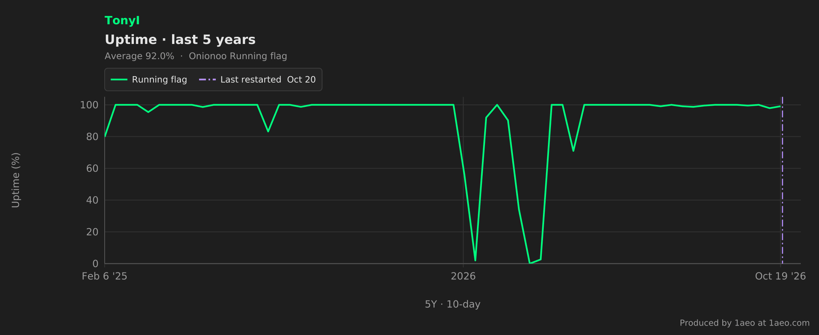The width and height of the screenshot is (819, 335).
Task: Toggle the Running flag legend entry
Action: point(149,80)
